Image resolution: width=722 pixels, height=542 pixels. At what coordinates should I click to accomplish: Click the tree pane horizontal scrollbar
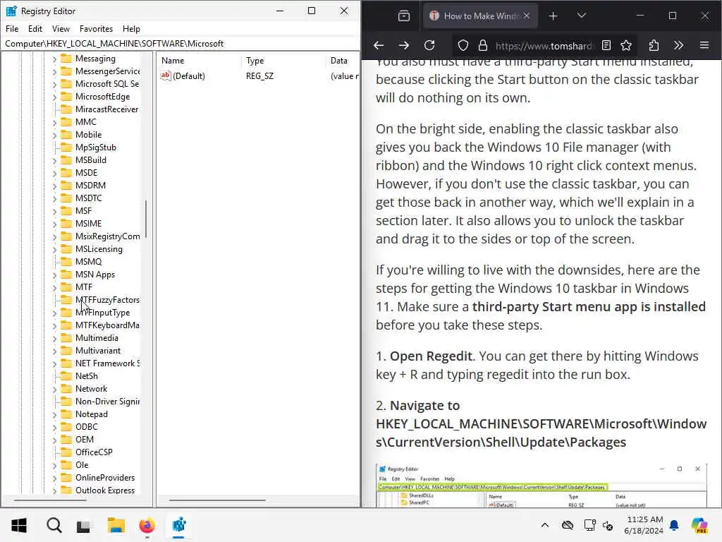(50, 500)
